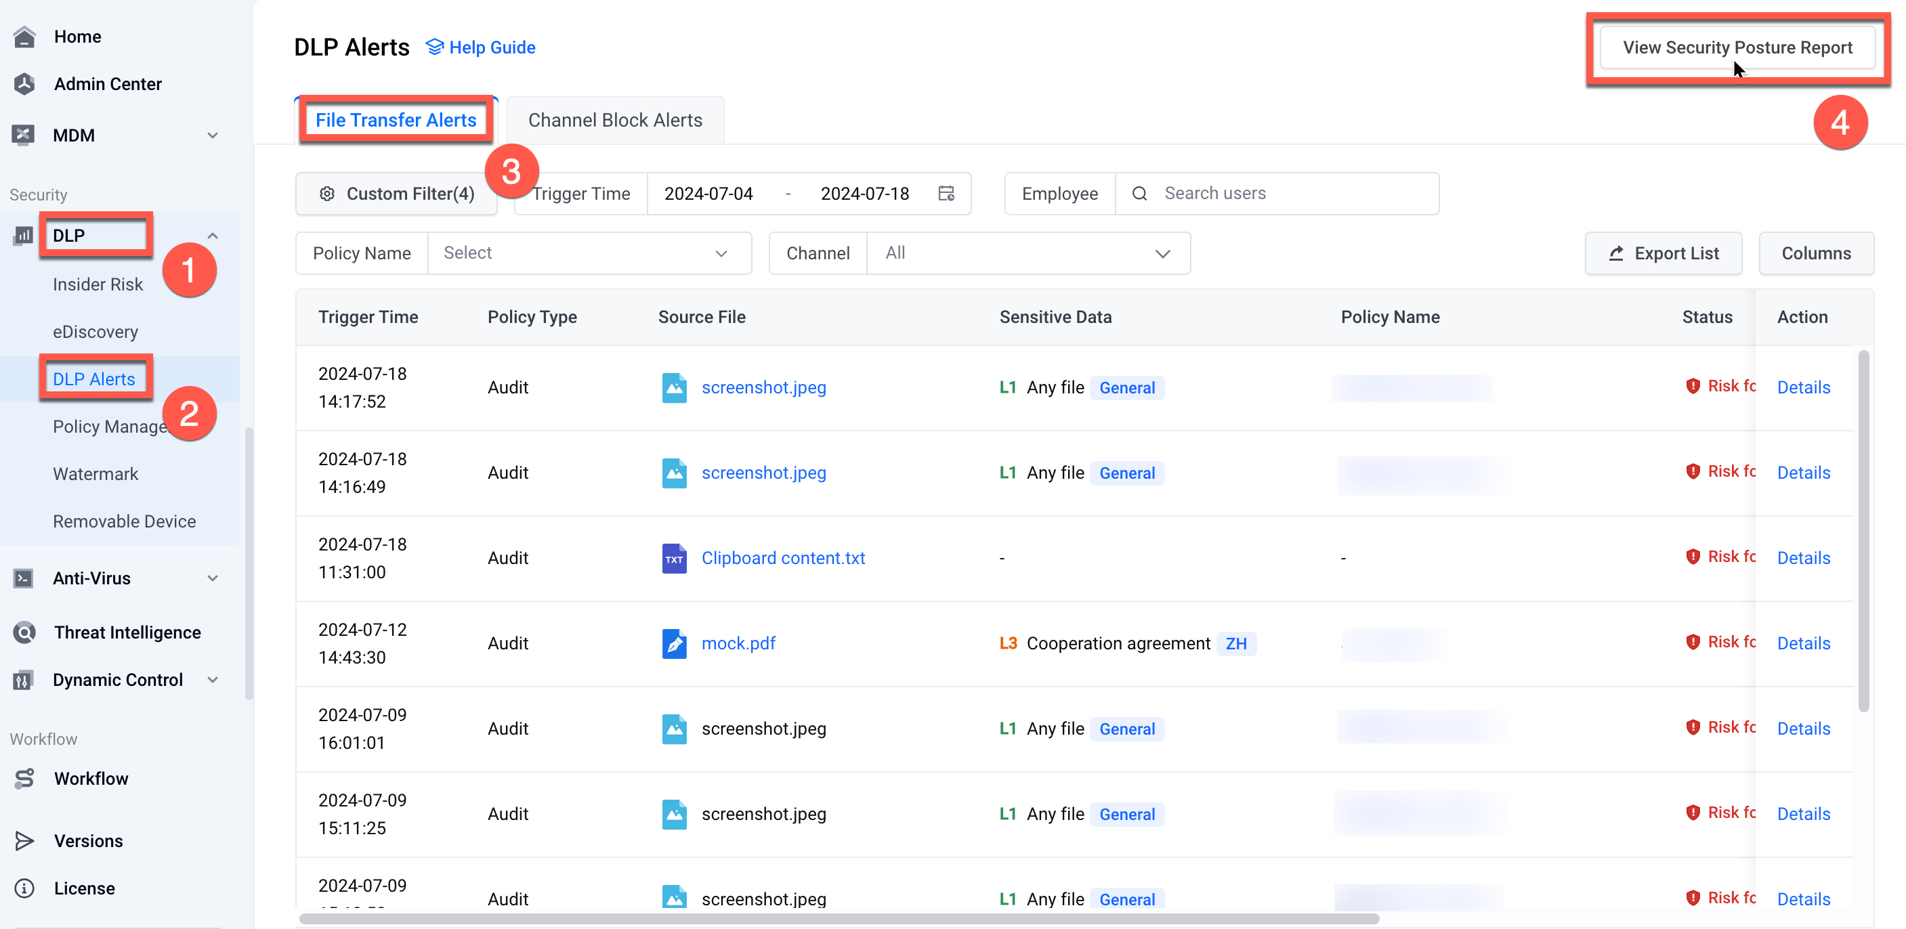The height and width of the screenshot is (929, 1906).
Task: Click the Export List button
Action: [x=1664, y=254]
